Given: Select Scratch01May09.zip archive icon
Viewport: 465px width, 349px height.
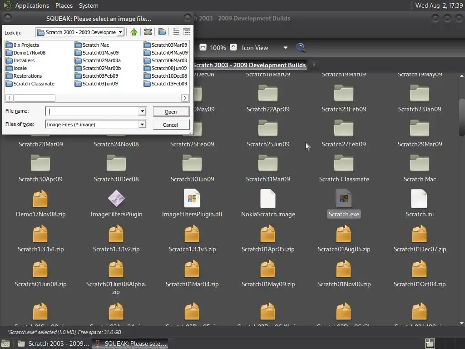Looking at the screenshot, I should [268, 269].
